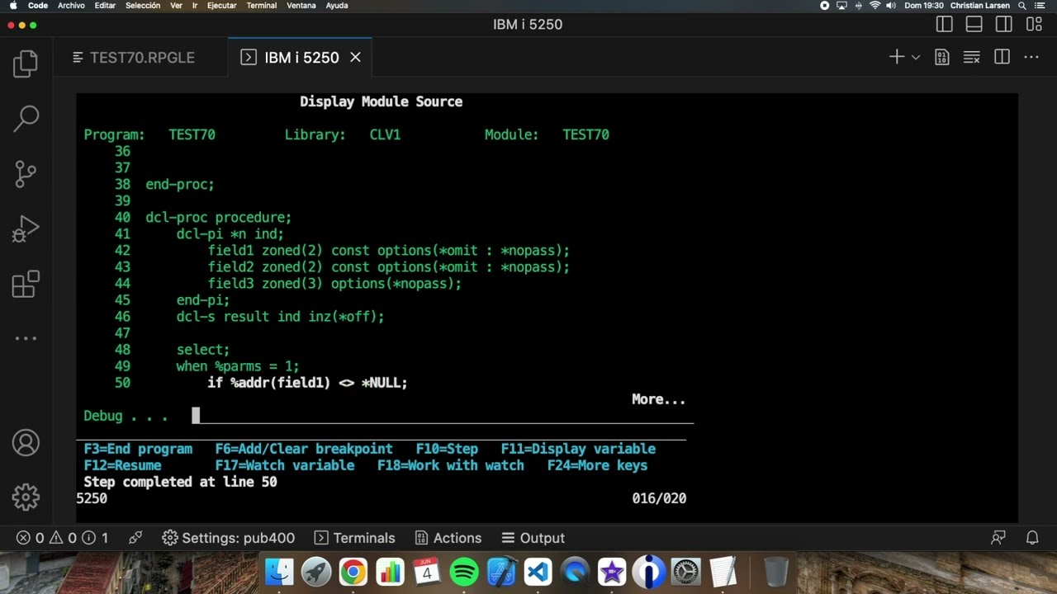Image resolution: width=1057 pixels, height=594 pixels.
Task: Open the Customize Layout control
Action: pos(1034,25)
